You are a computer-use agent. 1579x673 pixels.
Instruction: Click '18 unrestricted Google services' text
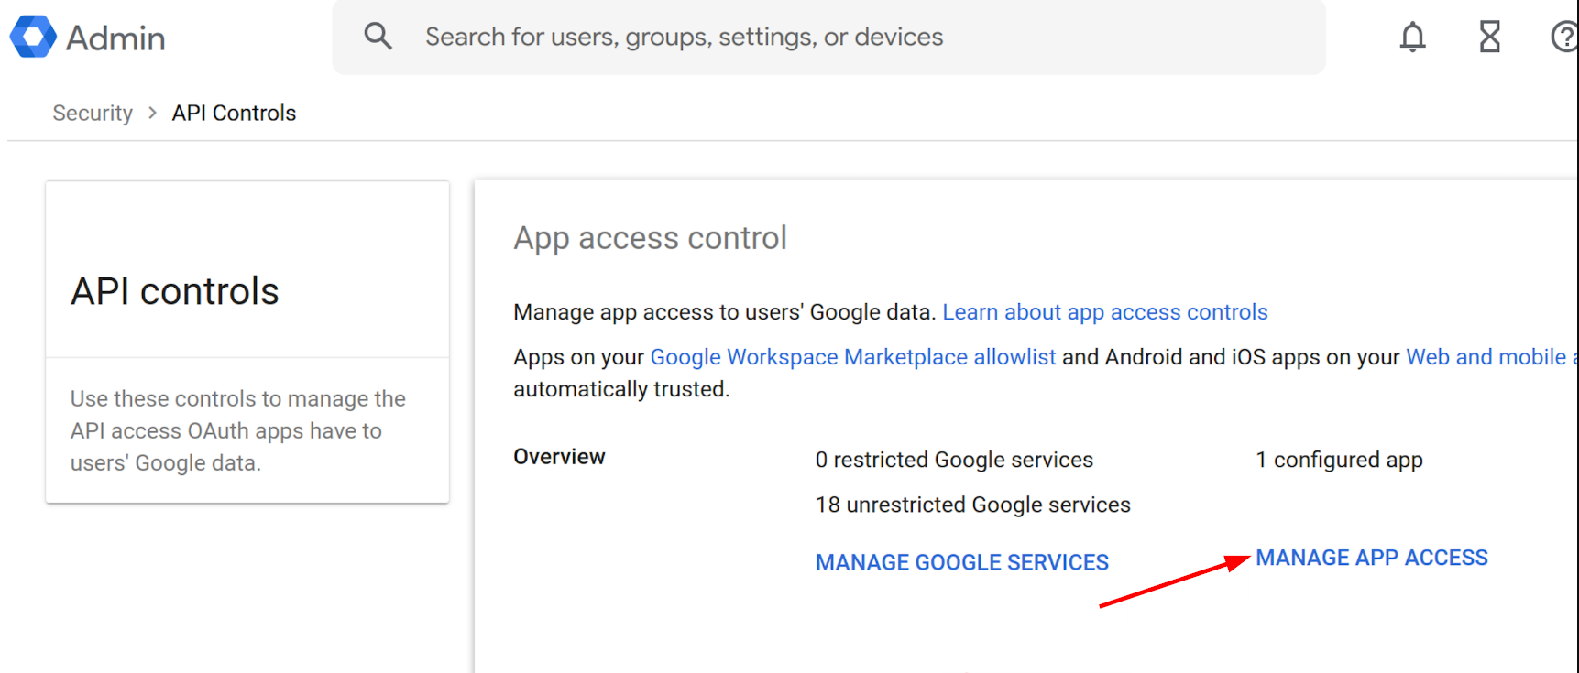click(x=972, y=505)
